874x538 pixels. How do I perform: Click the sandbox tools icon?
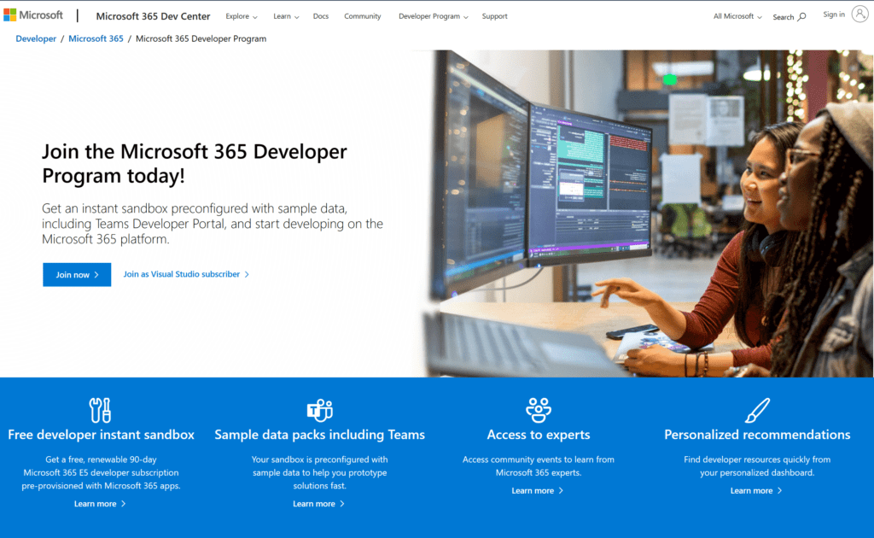(x=101, y=410)
